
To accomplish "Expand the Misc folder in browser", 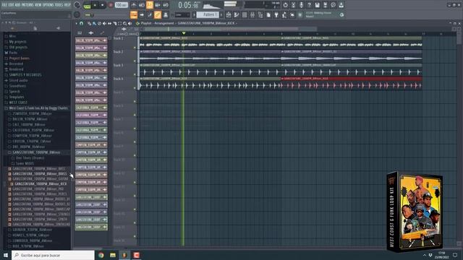I will [12, 36].
